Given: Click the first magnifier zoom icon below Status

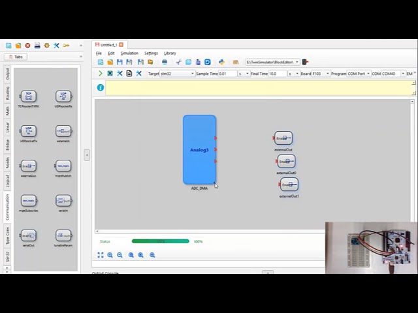Looking at the screenshot, I should (110, 255).
